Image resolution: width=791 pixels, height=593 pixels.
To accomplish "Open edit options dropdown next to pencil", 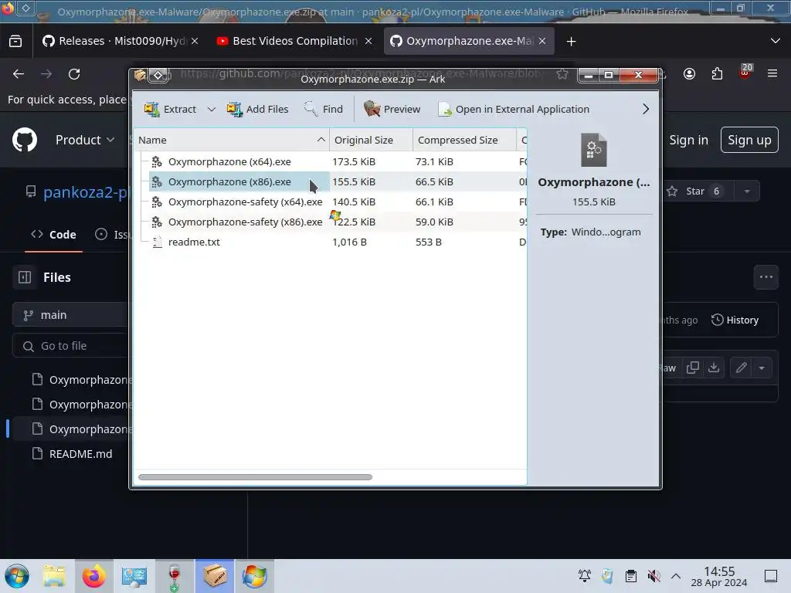I will click(762, 368).
